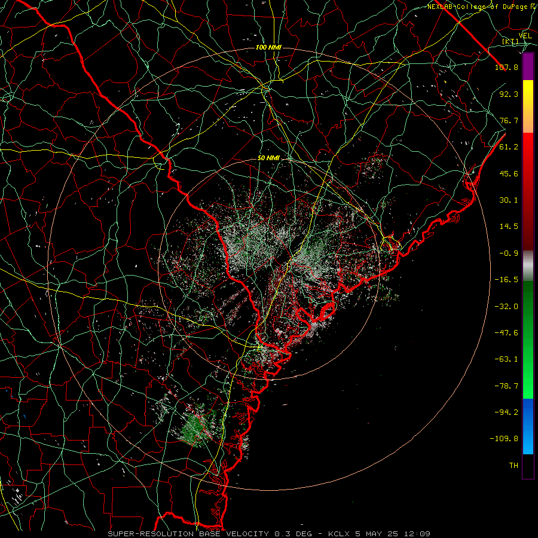Click the 100 NMI range ring label
Viewport: 538px width, 538px height.
click(x=268, y=47)
